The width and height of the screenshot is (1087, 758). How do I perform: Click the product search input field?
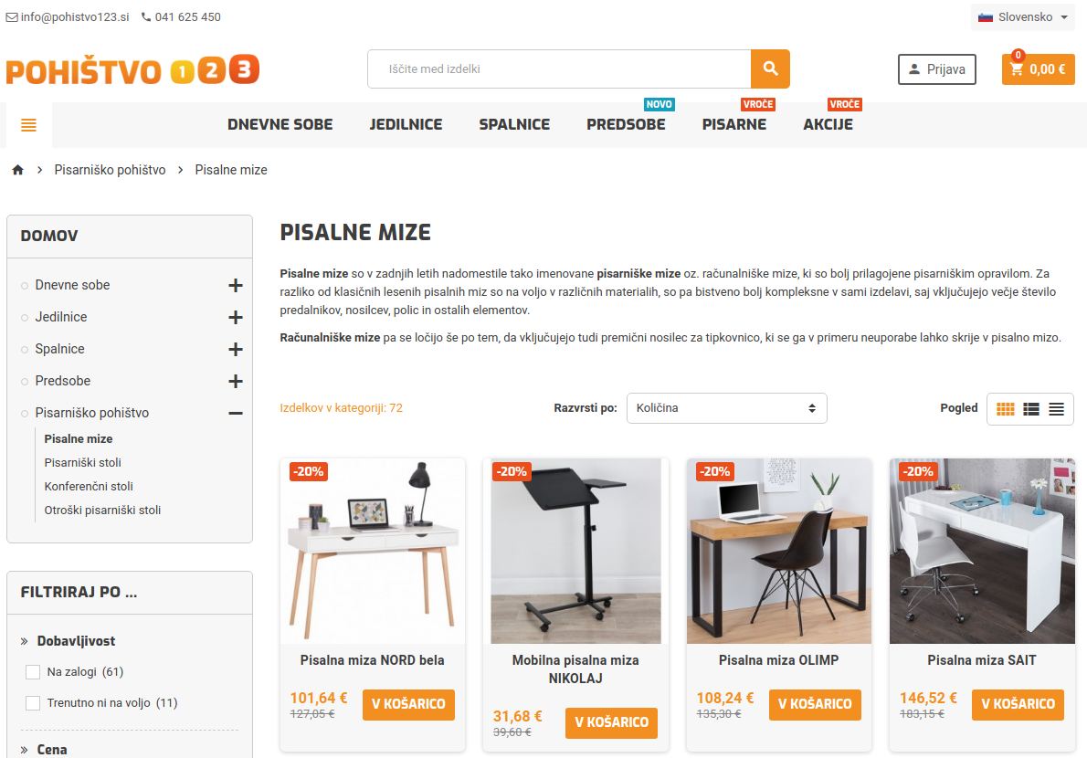click(559, 68)
